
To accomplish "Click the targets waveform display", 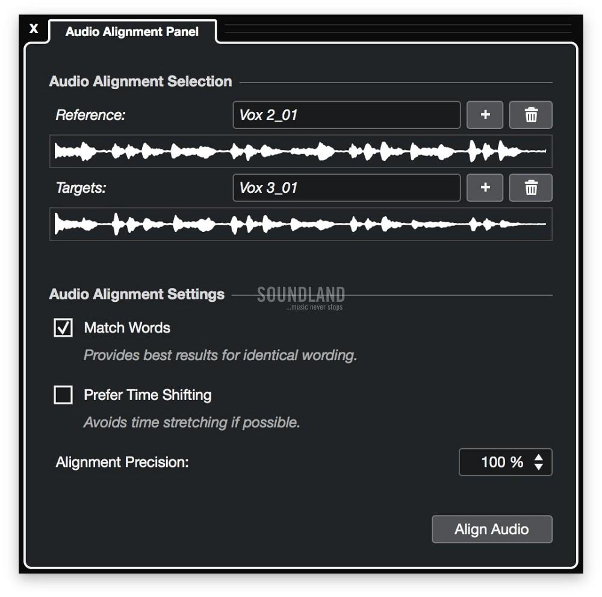I will coord(300,224).
